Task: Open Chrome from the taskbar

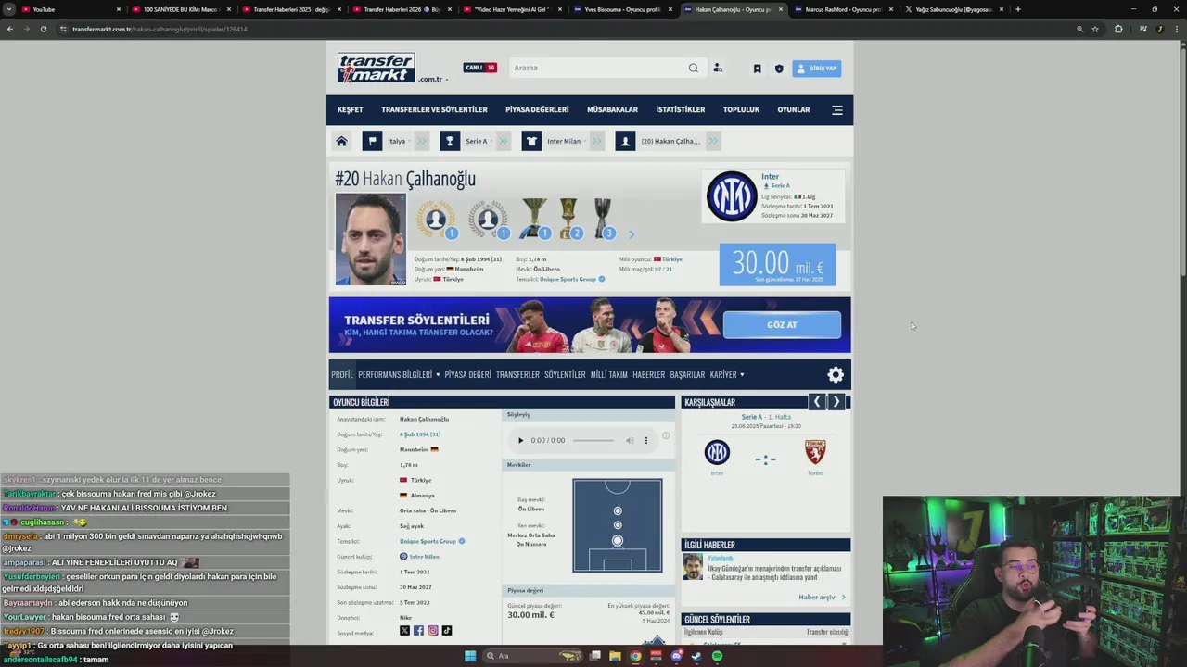Action: point(635,656)
